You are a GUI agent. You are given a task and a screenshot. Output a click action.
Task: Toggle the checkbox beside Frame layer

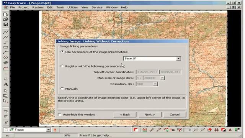click(x=6, y=130)
